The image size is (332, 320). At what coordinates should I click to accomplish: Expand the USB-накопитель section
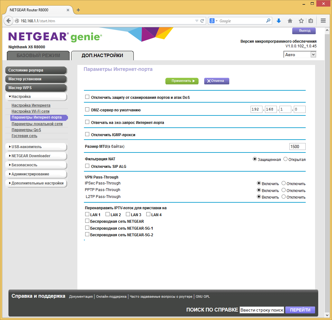pos(36,147)
